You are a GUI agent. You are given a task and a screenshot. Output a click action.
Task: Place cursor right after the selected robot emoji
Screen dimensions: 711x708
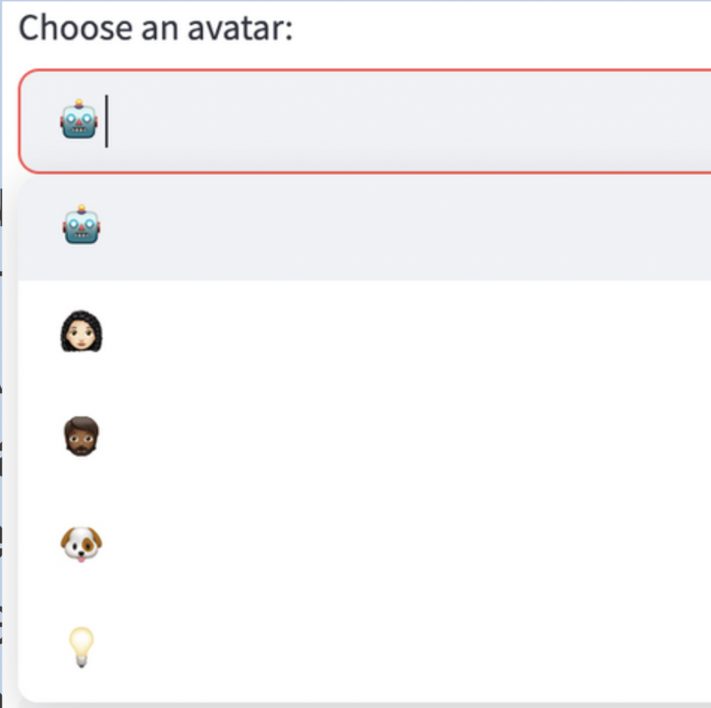[x=107, y=121]
